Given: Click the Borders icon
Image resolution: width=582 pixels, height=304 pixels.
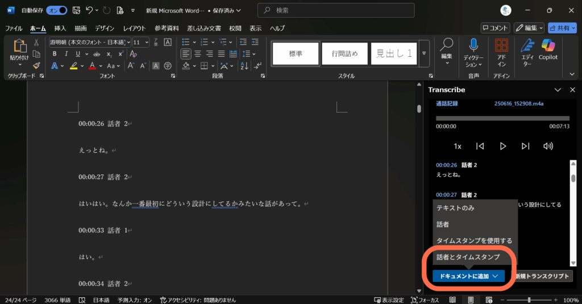Looking at the screenshot, I should tap(204, 66).
